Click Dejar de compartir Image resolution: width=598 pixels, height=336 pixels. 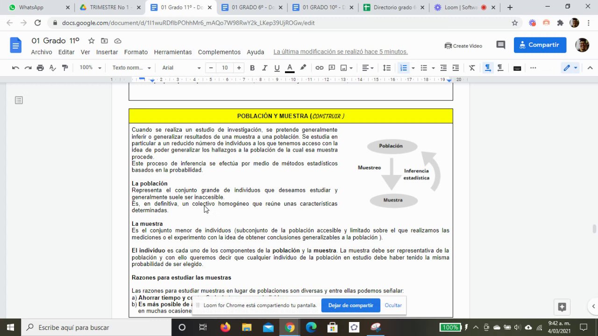click(x=350, y=305)
